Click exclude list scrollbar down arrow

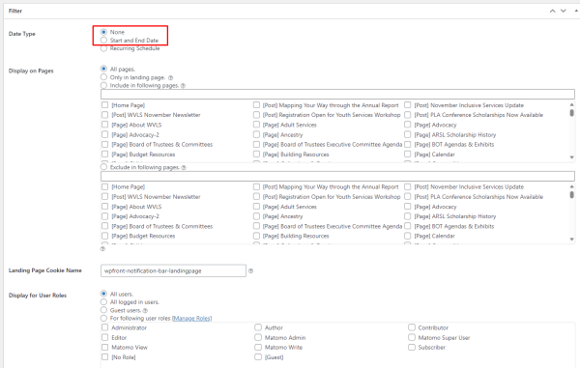tap(572, 240)
